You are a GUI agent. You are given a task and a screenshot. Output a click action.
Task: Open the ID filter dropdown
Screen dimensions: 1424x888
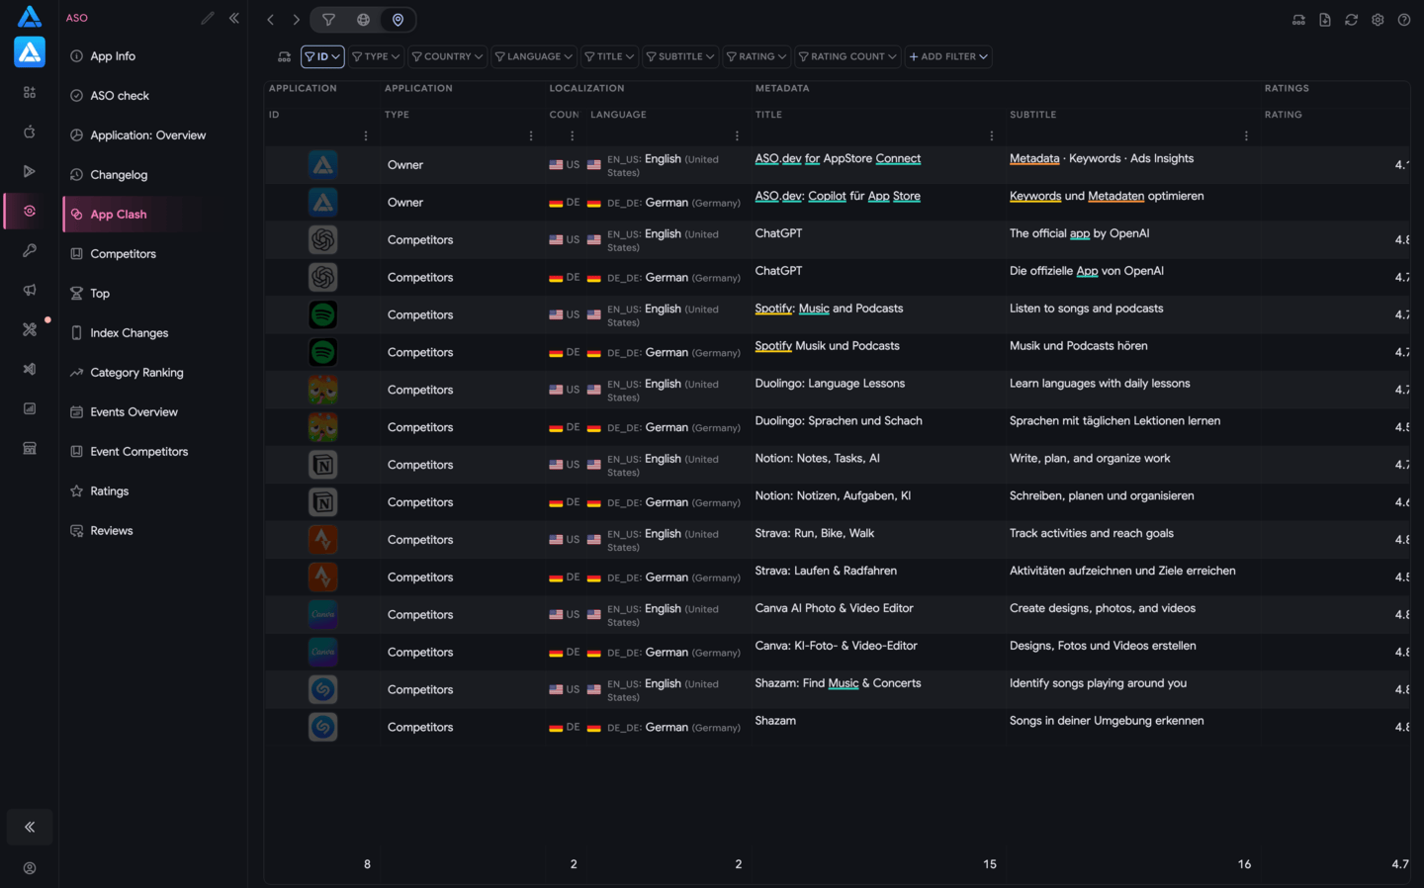pyautogui.click(x=322, y=56)
